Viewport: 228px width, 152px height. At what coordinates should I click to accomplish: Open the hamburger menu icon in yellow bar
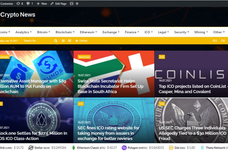coord(63,41)
